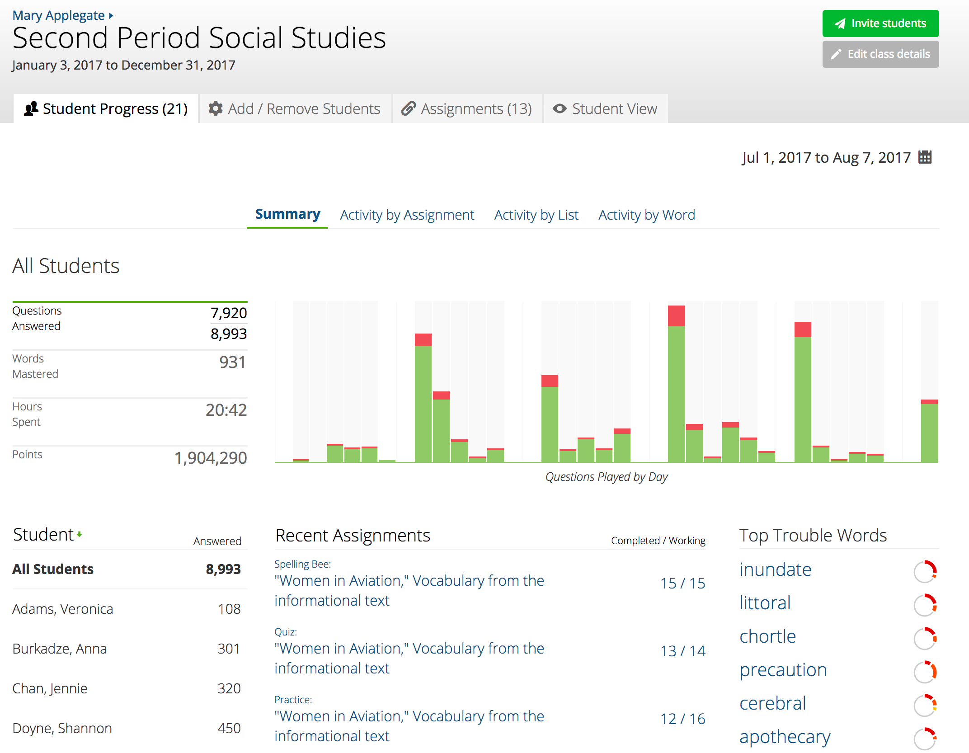Click the green sort arrow next to Student
The image size is (969, 753).
(x=80, y=535)
